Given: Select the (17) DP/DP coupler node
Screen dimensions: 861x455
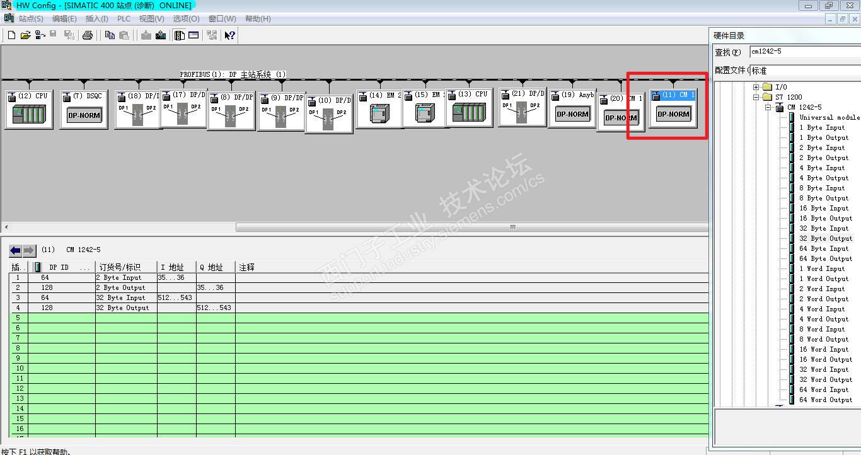Looking at the screenshot, I should [x=183, y=108].
